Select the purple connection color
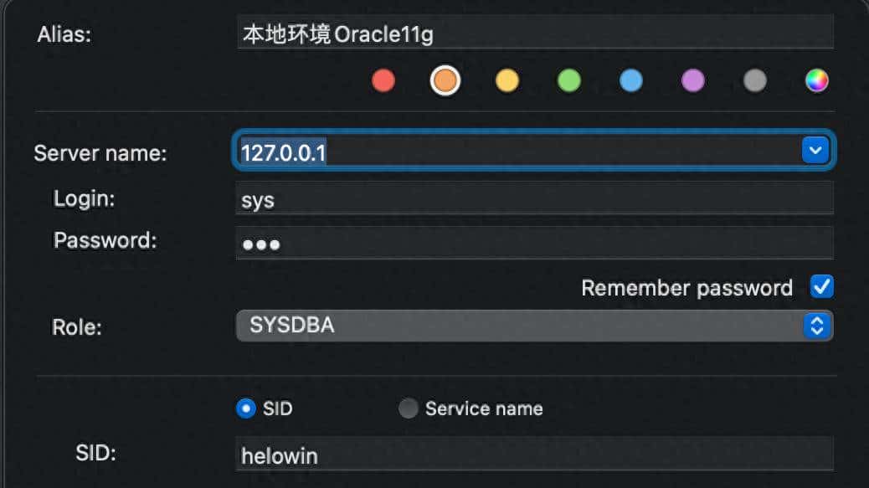 coord(692,80)
